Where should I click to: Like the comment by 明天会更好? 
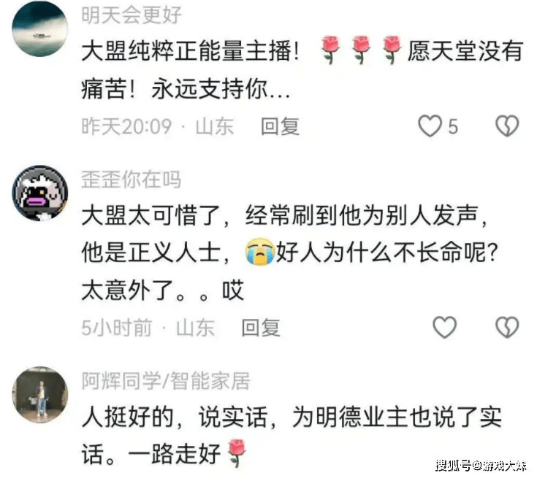(x=430, y=126)
